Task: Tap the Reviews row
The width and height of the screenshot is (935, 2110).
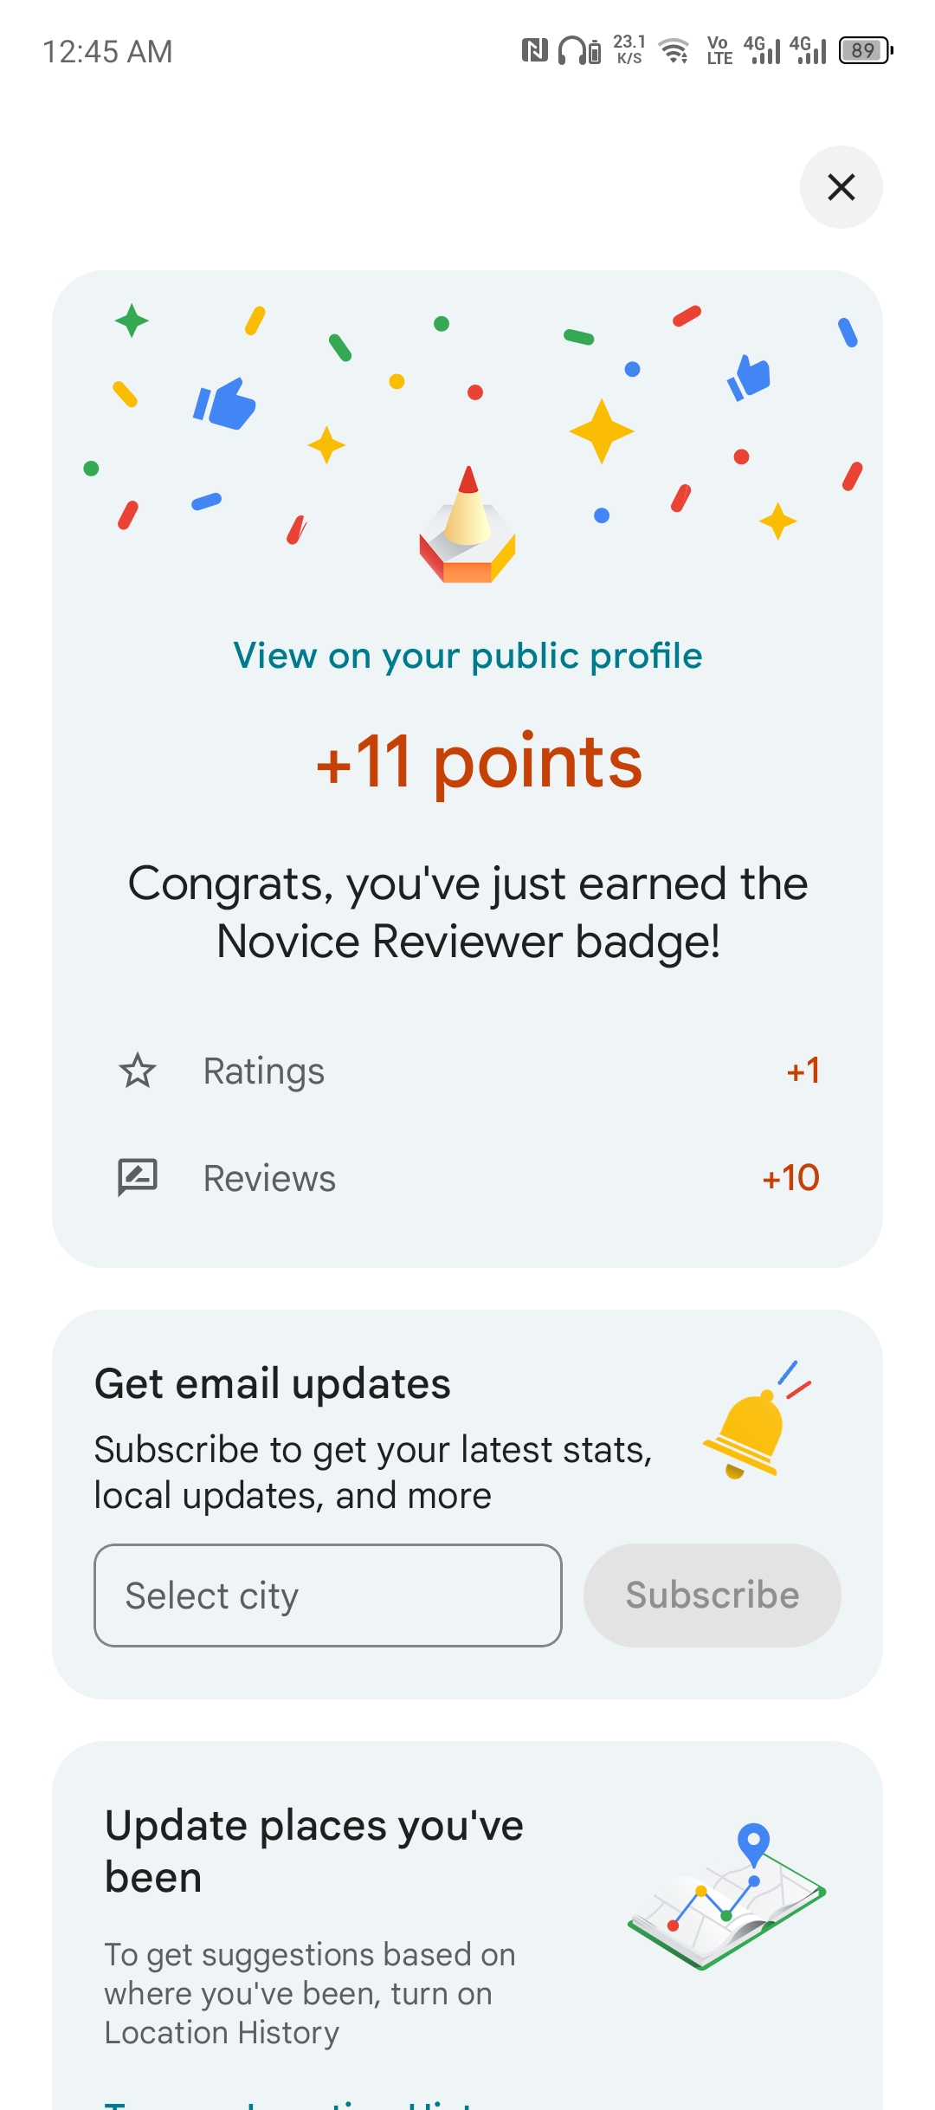Action: click(467, 1178)
